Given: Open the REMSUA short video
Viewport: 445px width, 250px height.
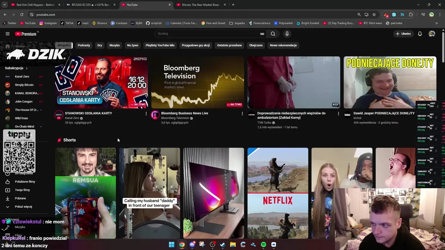Looking at the screenshot, I should click(86, 193).
